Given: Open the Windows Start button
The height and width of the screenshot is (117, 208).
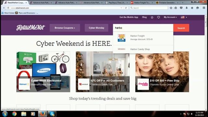Looking at the screenshot, I should pyautogui.click(x=5, y=114).
